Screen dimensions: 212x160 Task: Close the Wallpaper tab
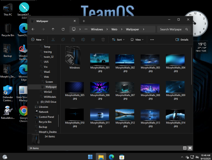click(75, 21)
